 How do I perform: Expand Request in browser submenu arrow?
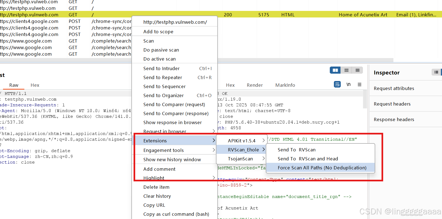pos(214,131)
